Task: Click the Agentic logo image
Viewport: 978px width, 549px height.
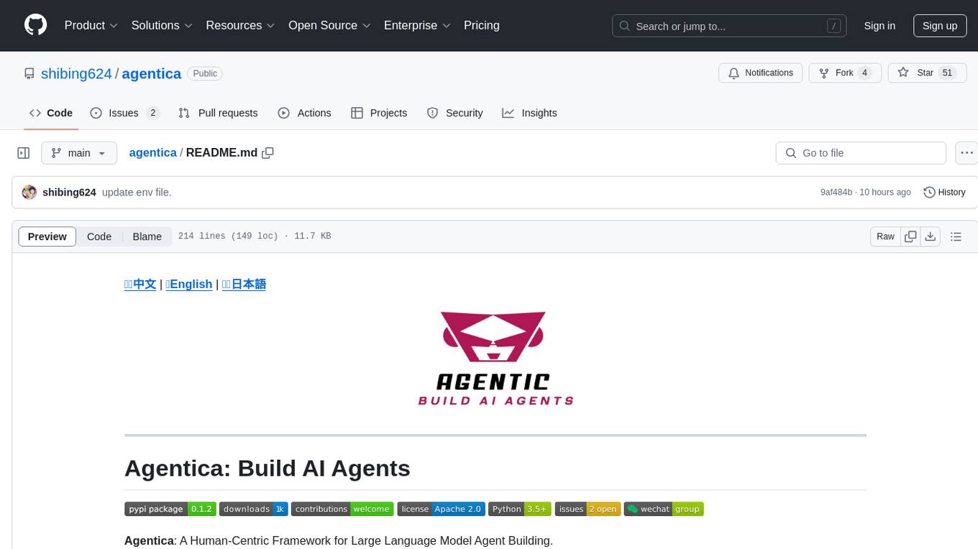Action: click(495, 359)
